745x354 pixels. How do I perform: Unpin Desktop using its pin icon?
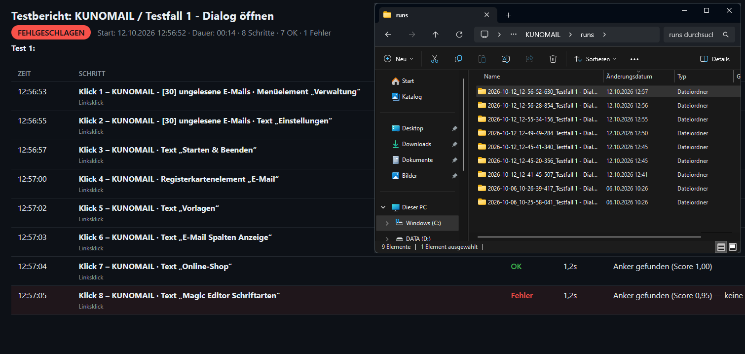click(x=454, y=128)
